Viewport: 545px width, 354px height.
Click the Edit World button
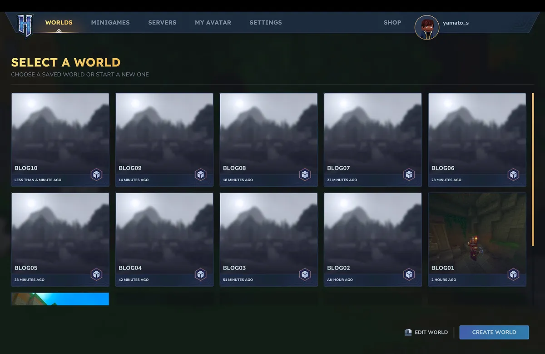tap(426, 332)
